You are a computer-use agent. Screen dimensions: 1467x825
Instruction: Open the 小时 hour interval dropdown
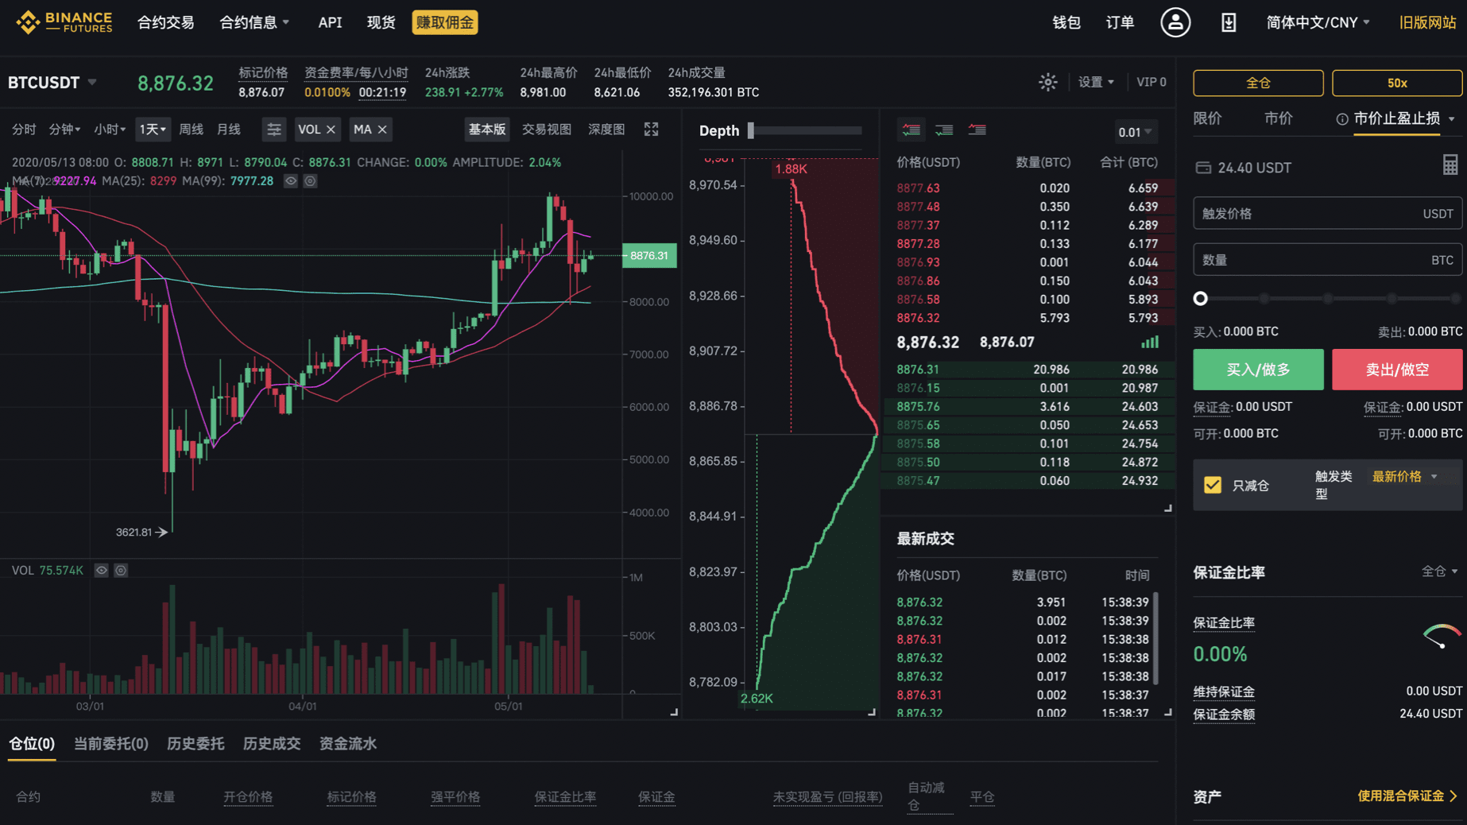(x=110, y=130)
